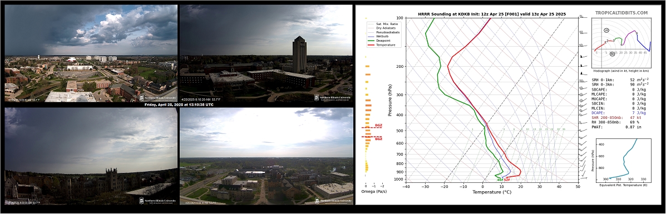
Task: Click the upper red DGZ label
Action: click(378, 125)
